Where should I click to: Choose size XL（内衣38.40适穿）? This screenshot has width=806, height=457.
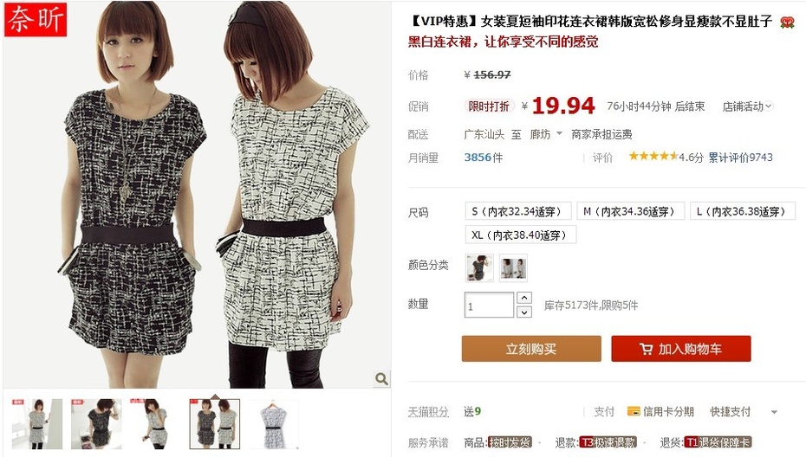click(520, 235)
